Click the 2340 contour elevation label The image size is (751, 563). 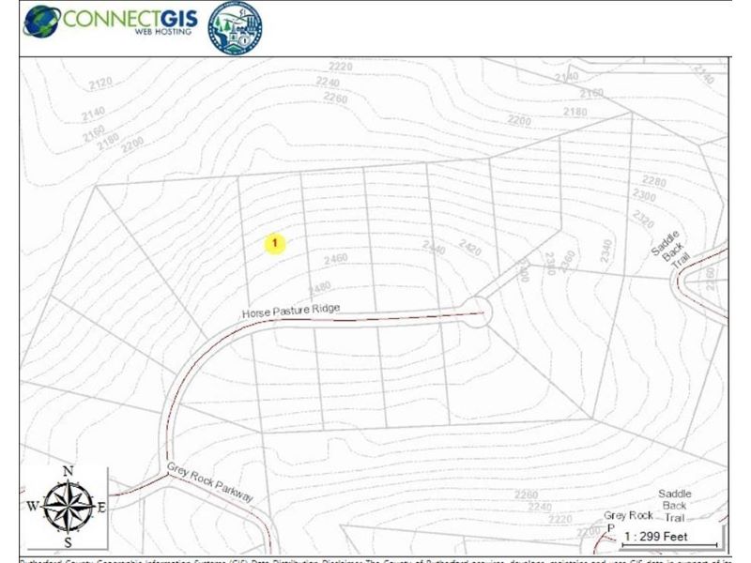point(605,251)
